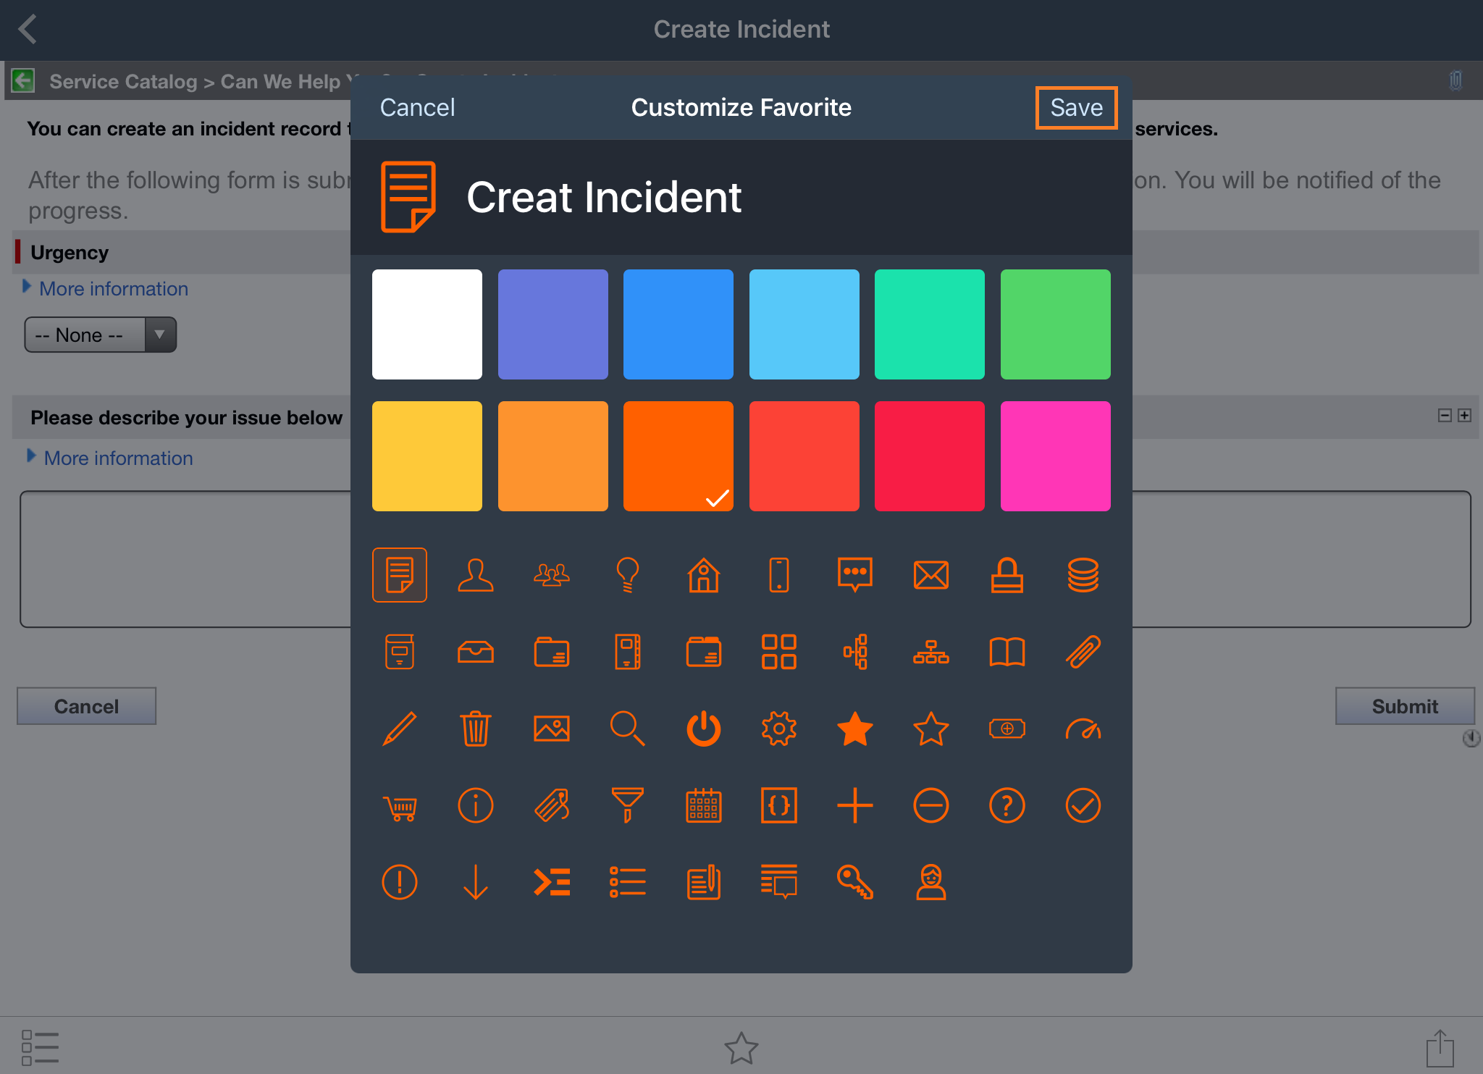Open the Service Catalog breadcrumb link
The image size is (1483, 1074).
pos(123,81)
